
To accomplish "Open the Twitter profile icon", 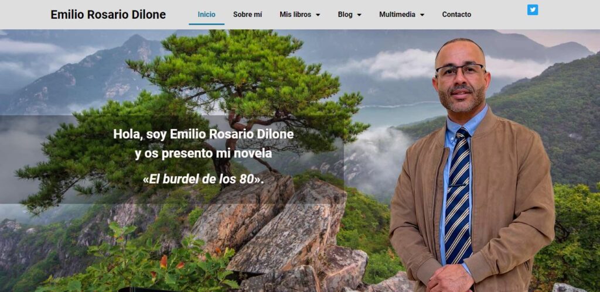I will pos(532,9).
